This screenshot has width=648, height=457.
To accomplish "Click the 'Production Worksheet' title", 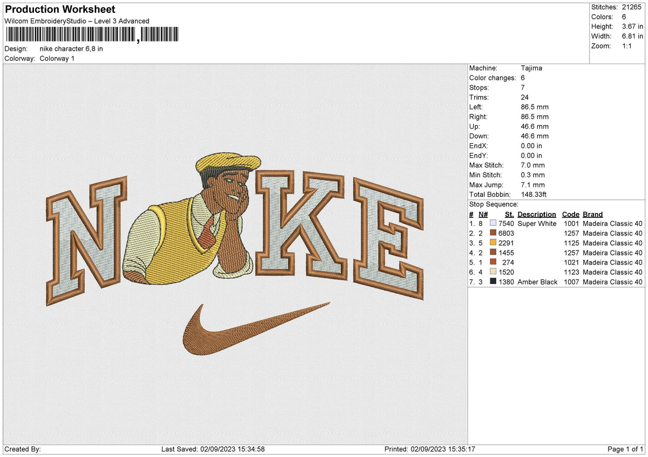I will click(x=60, y=10).
